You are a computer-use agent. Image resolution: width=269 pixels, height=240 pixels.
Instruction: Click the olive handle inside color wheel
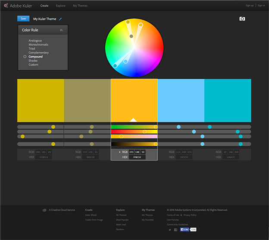pos(131,36)
